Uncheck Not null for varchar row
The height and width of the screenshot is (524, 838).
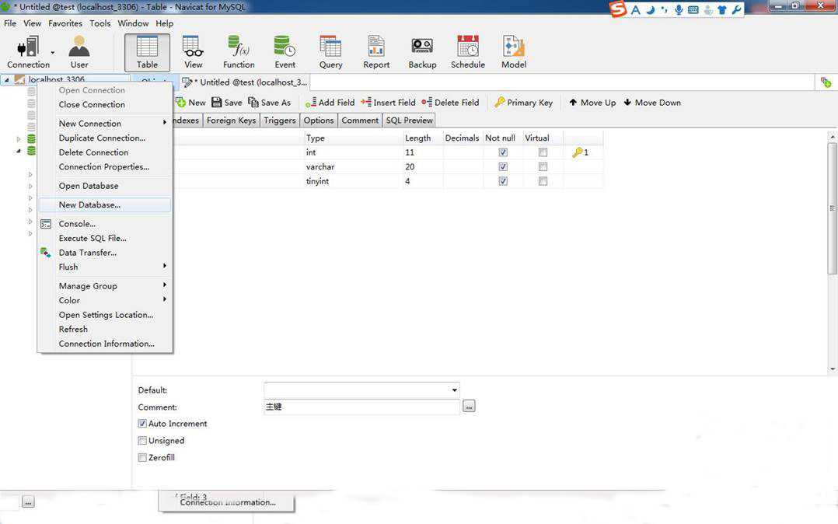[x=503, y=167]
